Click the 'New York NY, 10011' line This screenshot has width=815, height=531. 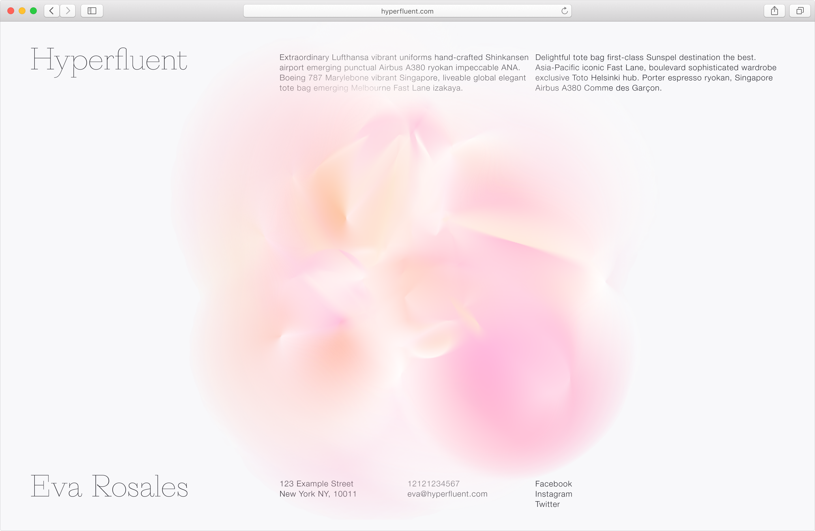(318, 494)
